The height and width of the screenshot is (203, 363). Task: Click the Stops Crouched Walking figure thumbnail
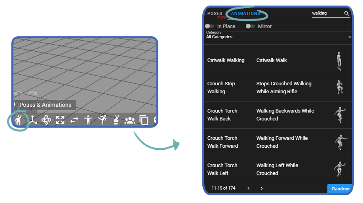pos(340,87)
